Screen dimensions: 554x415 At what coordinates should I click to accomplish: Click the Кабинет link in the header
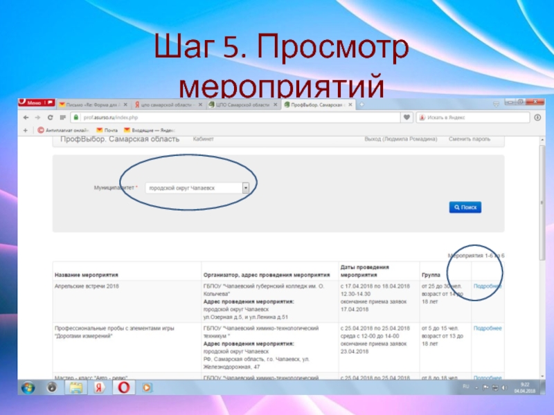click(203, 139)
